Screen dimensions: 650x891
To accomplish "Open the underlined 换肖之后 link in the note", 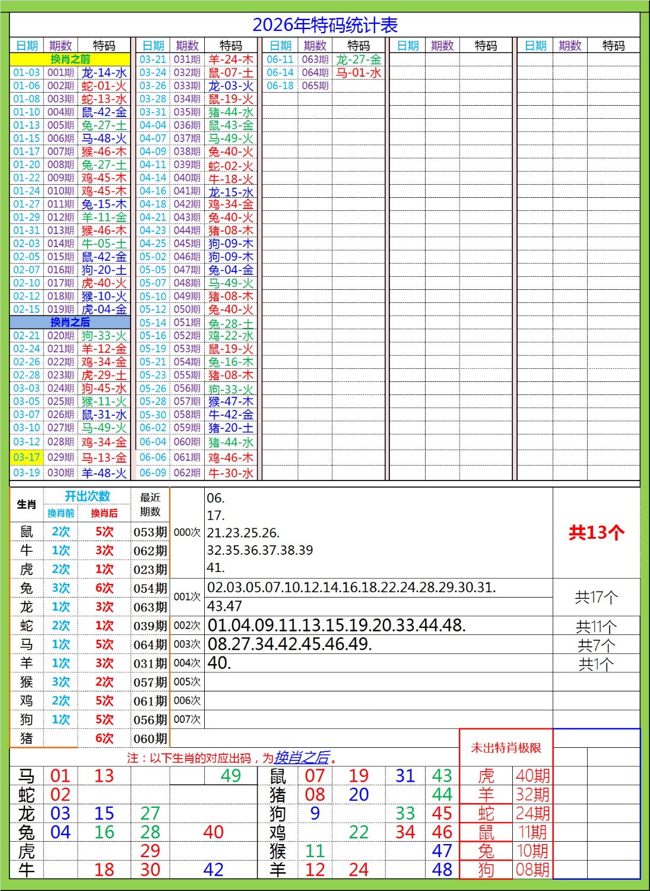I will pos(302,757).
